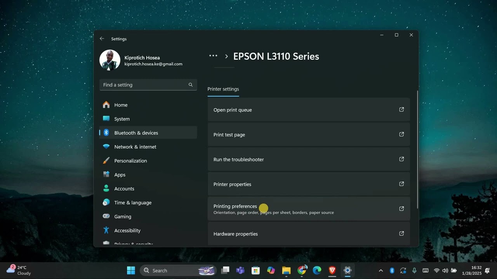Open the Personalization paintbrush icon
The image size is (497, 279).
coord(106,161)
